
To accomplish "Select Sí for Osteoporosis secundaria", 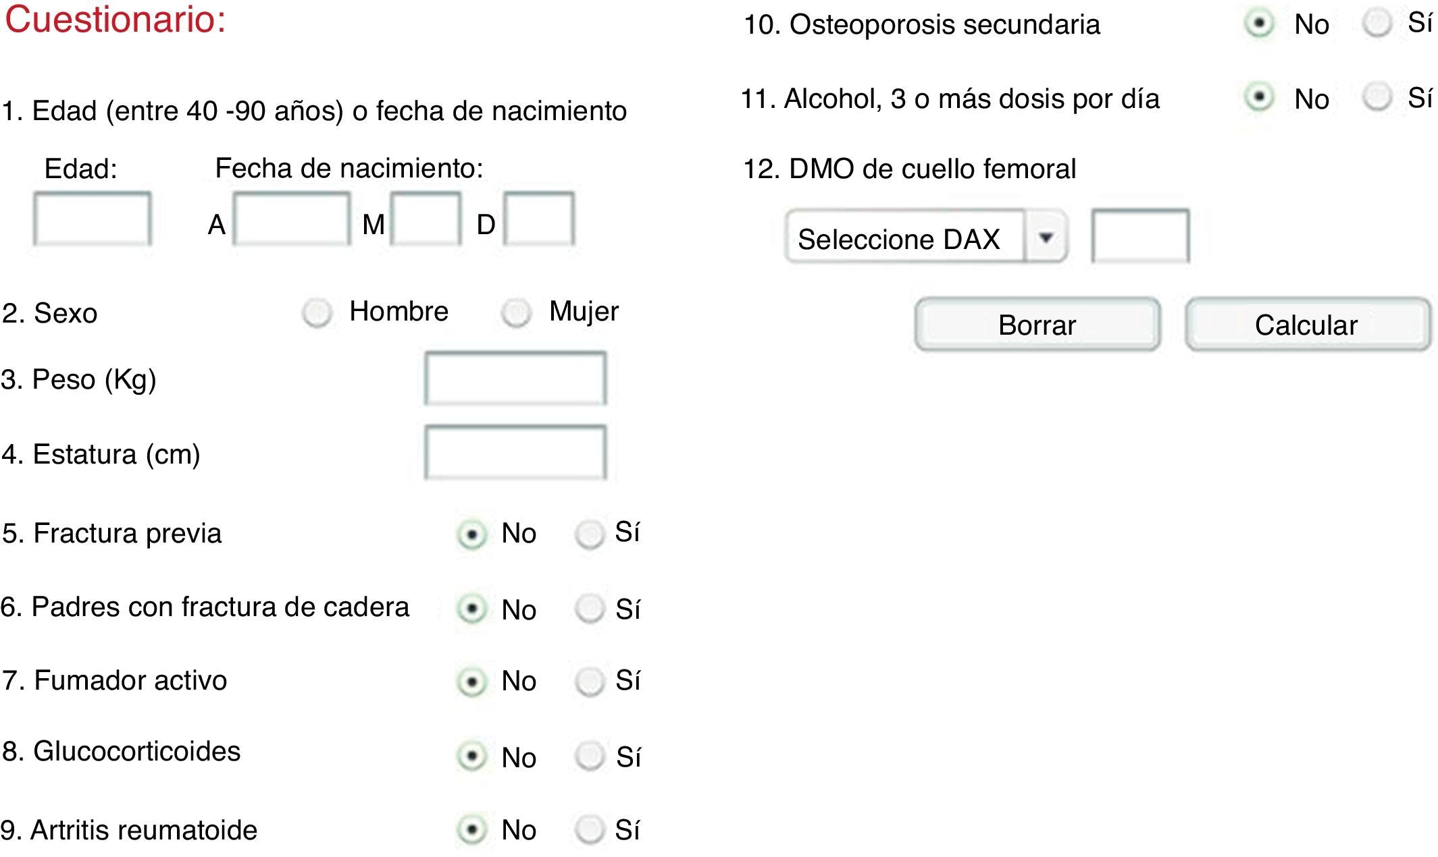I will tap(1377, 24).
